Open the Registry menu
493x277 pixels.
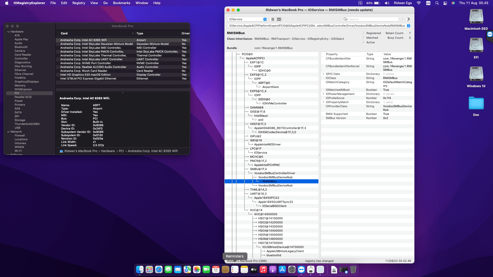pos(79,3)
